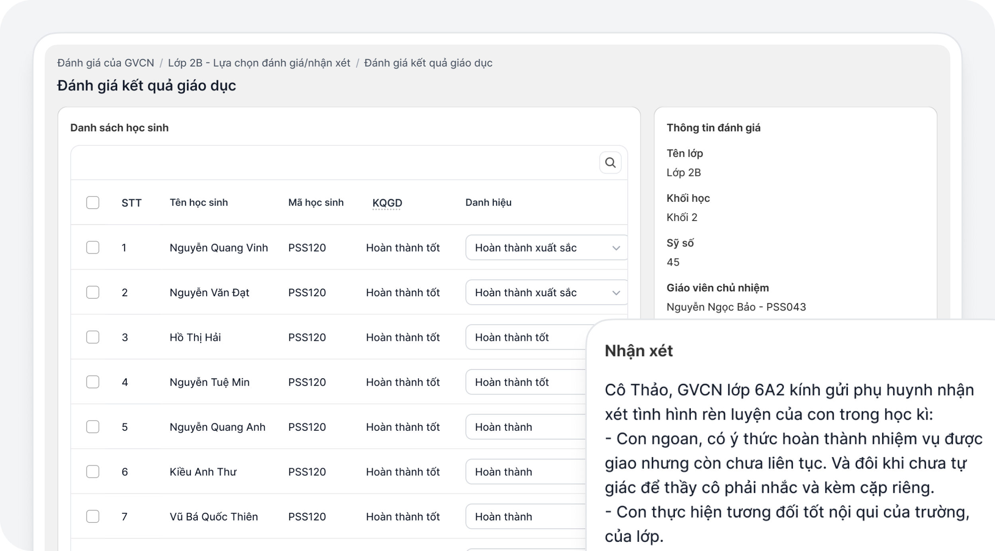Click PSS120 code in Hồ Thị Hải row
The image size is (995, 551).
(x=307, y=337)
